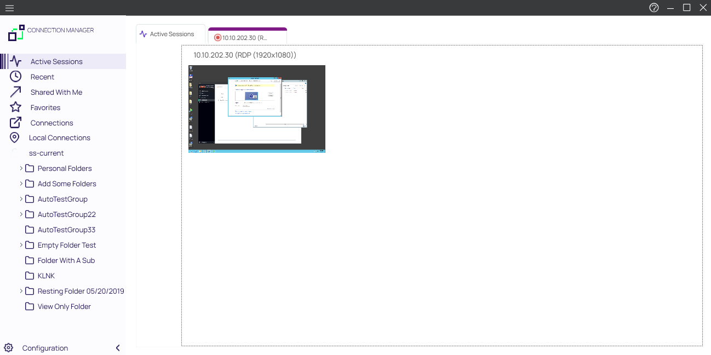Open the ss-current connection entry

(x=46, y=153)
